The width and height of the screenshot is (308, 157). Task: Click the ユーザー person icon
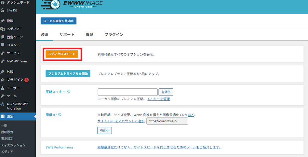pyautogui.click(x=3, y=88)
